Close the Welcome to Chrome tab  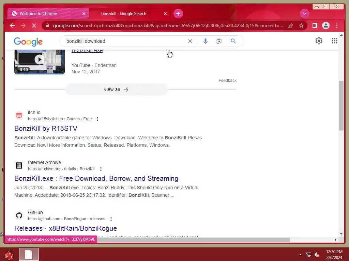coord(84,14)
